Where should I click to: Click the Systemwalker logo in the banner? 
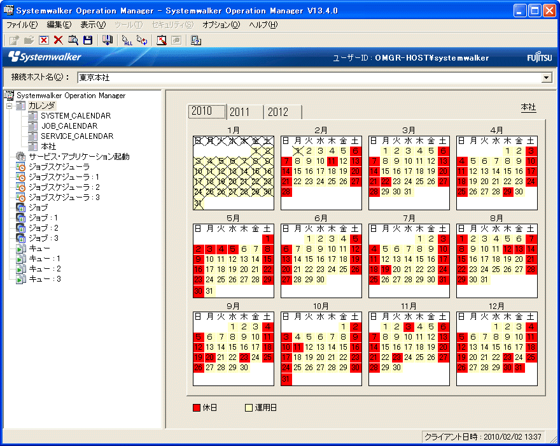(x=45, y=57)
